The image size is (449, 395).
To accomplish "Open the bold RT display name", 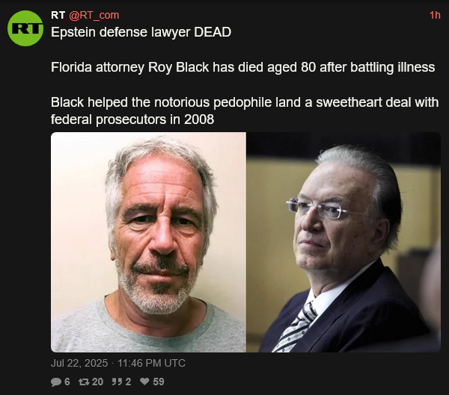I will tap(58, 15).
